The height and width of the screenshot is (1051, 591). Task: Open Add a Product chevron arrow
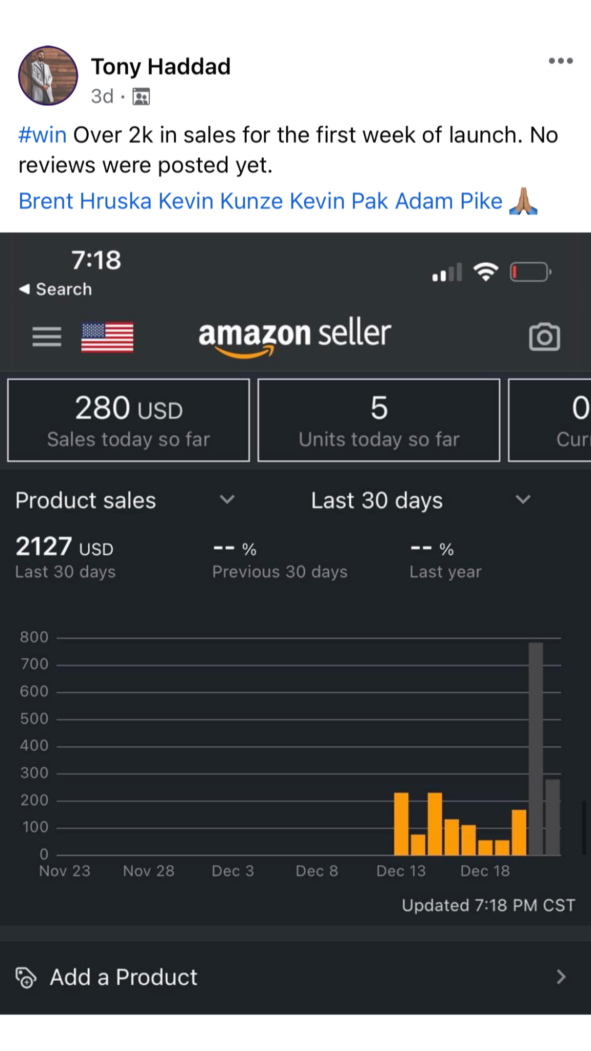[x=561, y=977]
